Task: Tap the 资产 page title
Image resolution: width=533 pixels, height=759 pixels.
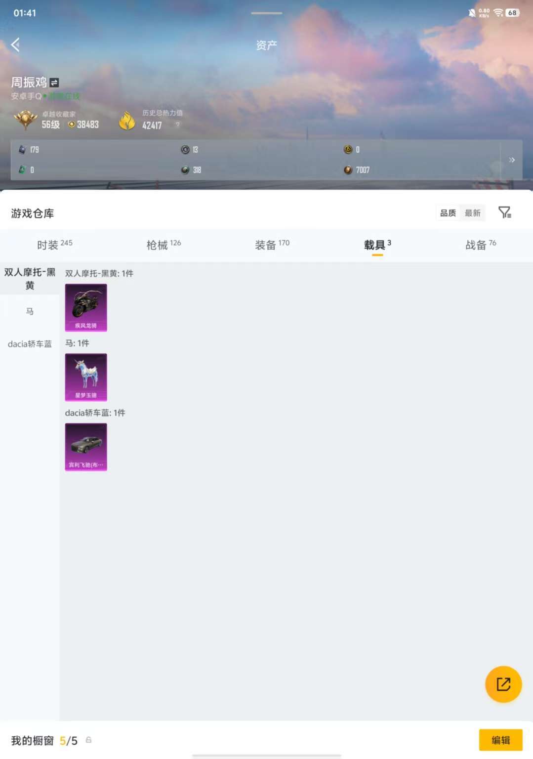Action: pyautogui.click(x=267, y=45)
